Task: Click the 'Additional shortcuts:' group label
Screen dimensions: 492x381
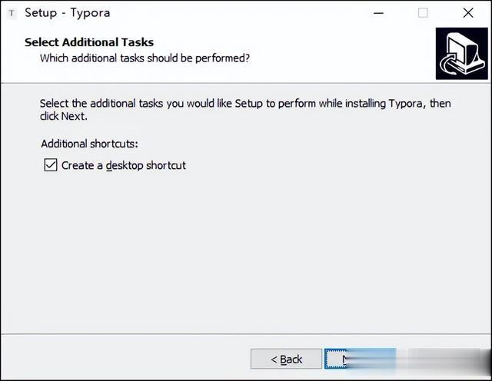Action: 89,144
